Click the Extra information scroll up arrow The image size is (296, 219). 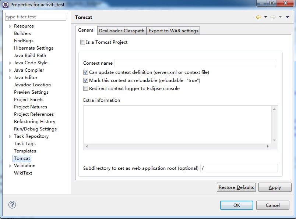pos(275,109)
